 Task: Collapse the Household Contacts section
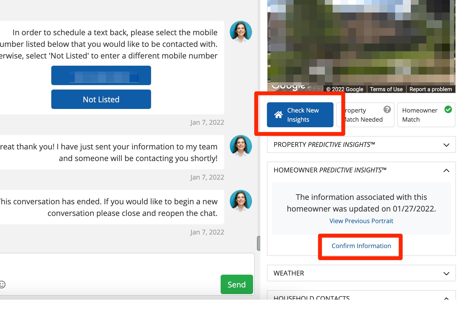pos(446,298)
